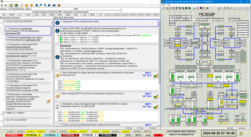Select the LAC tab
Screen dimensions: 251x137
(x=4, y=15)
